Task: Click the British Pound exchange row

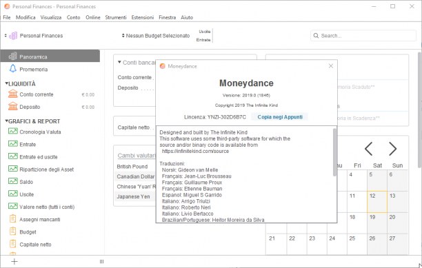Action: pos(135,167)
